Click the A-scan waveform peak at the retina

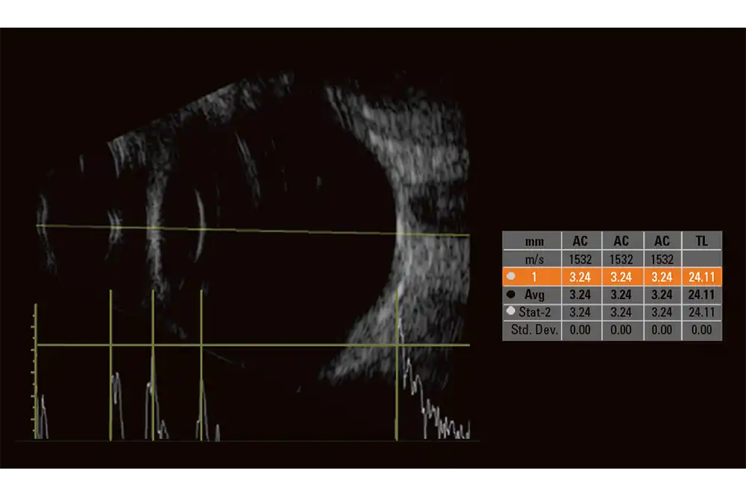pos(401,328)
